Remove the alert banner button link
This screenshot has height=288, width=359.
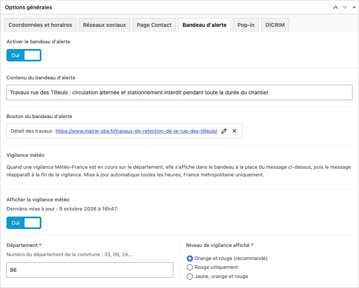234,131
